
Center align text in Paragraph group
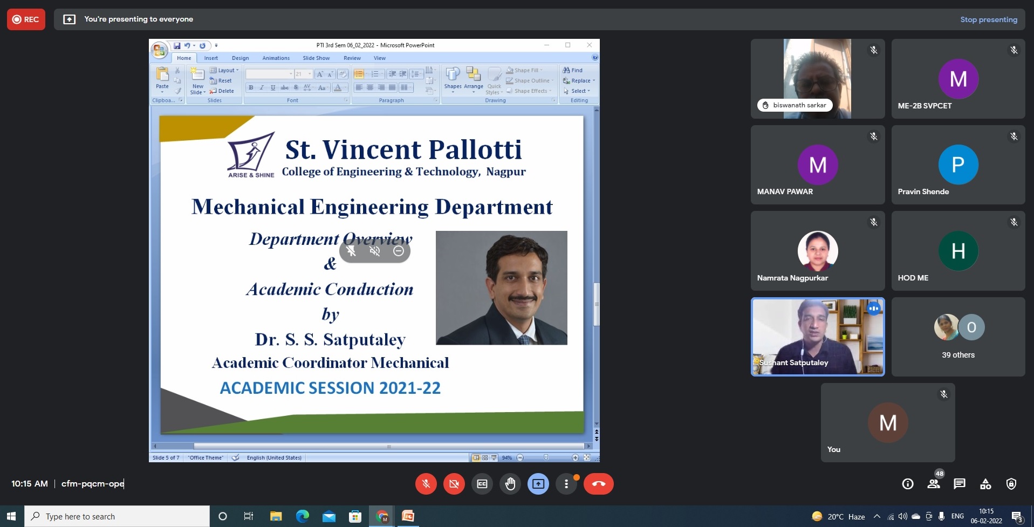(370, 87)
